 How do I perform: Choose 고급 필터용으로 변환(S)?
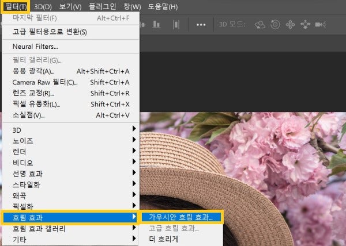point(70,32)
